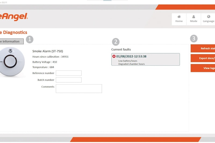Focus the Reference number field
Screen dimensions: 215x143
[x=69, y=73]
